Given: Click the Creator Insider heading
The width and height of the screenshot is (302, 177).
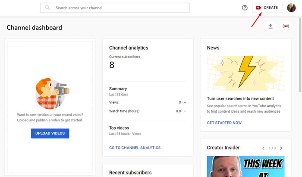Looking at the screenshot, I should click(x=223, y=148).
